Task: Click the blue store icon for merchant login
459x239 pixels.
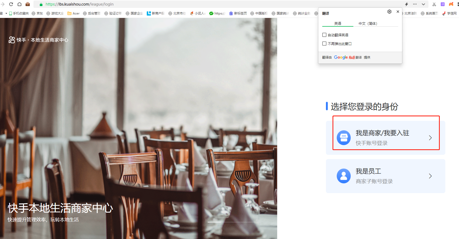Action: [x=344, y=137]
